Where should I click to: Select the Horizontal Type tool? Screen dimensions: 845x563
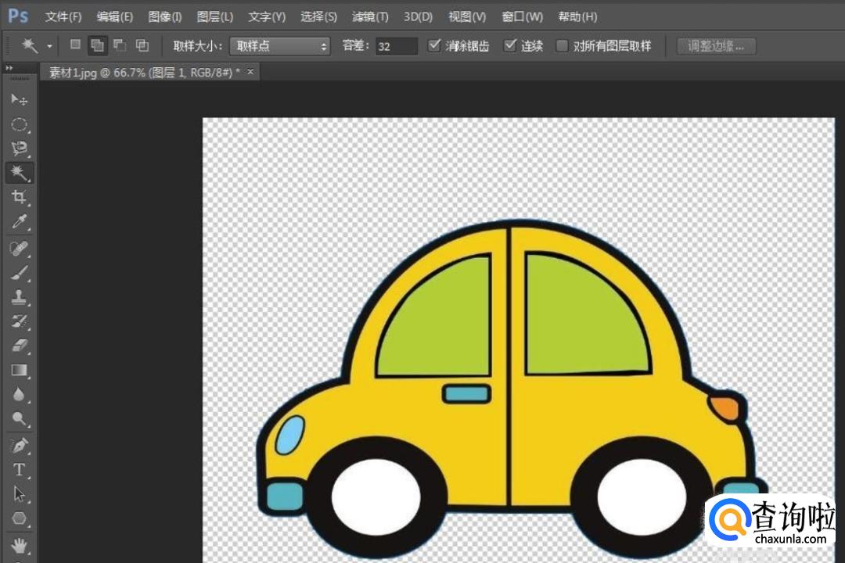coord(20,470)
